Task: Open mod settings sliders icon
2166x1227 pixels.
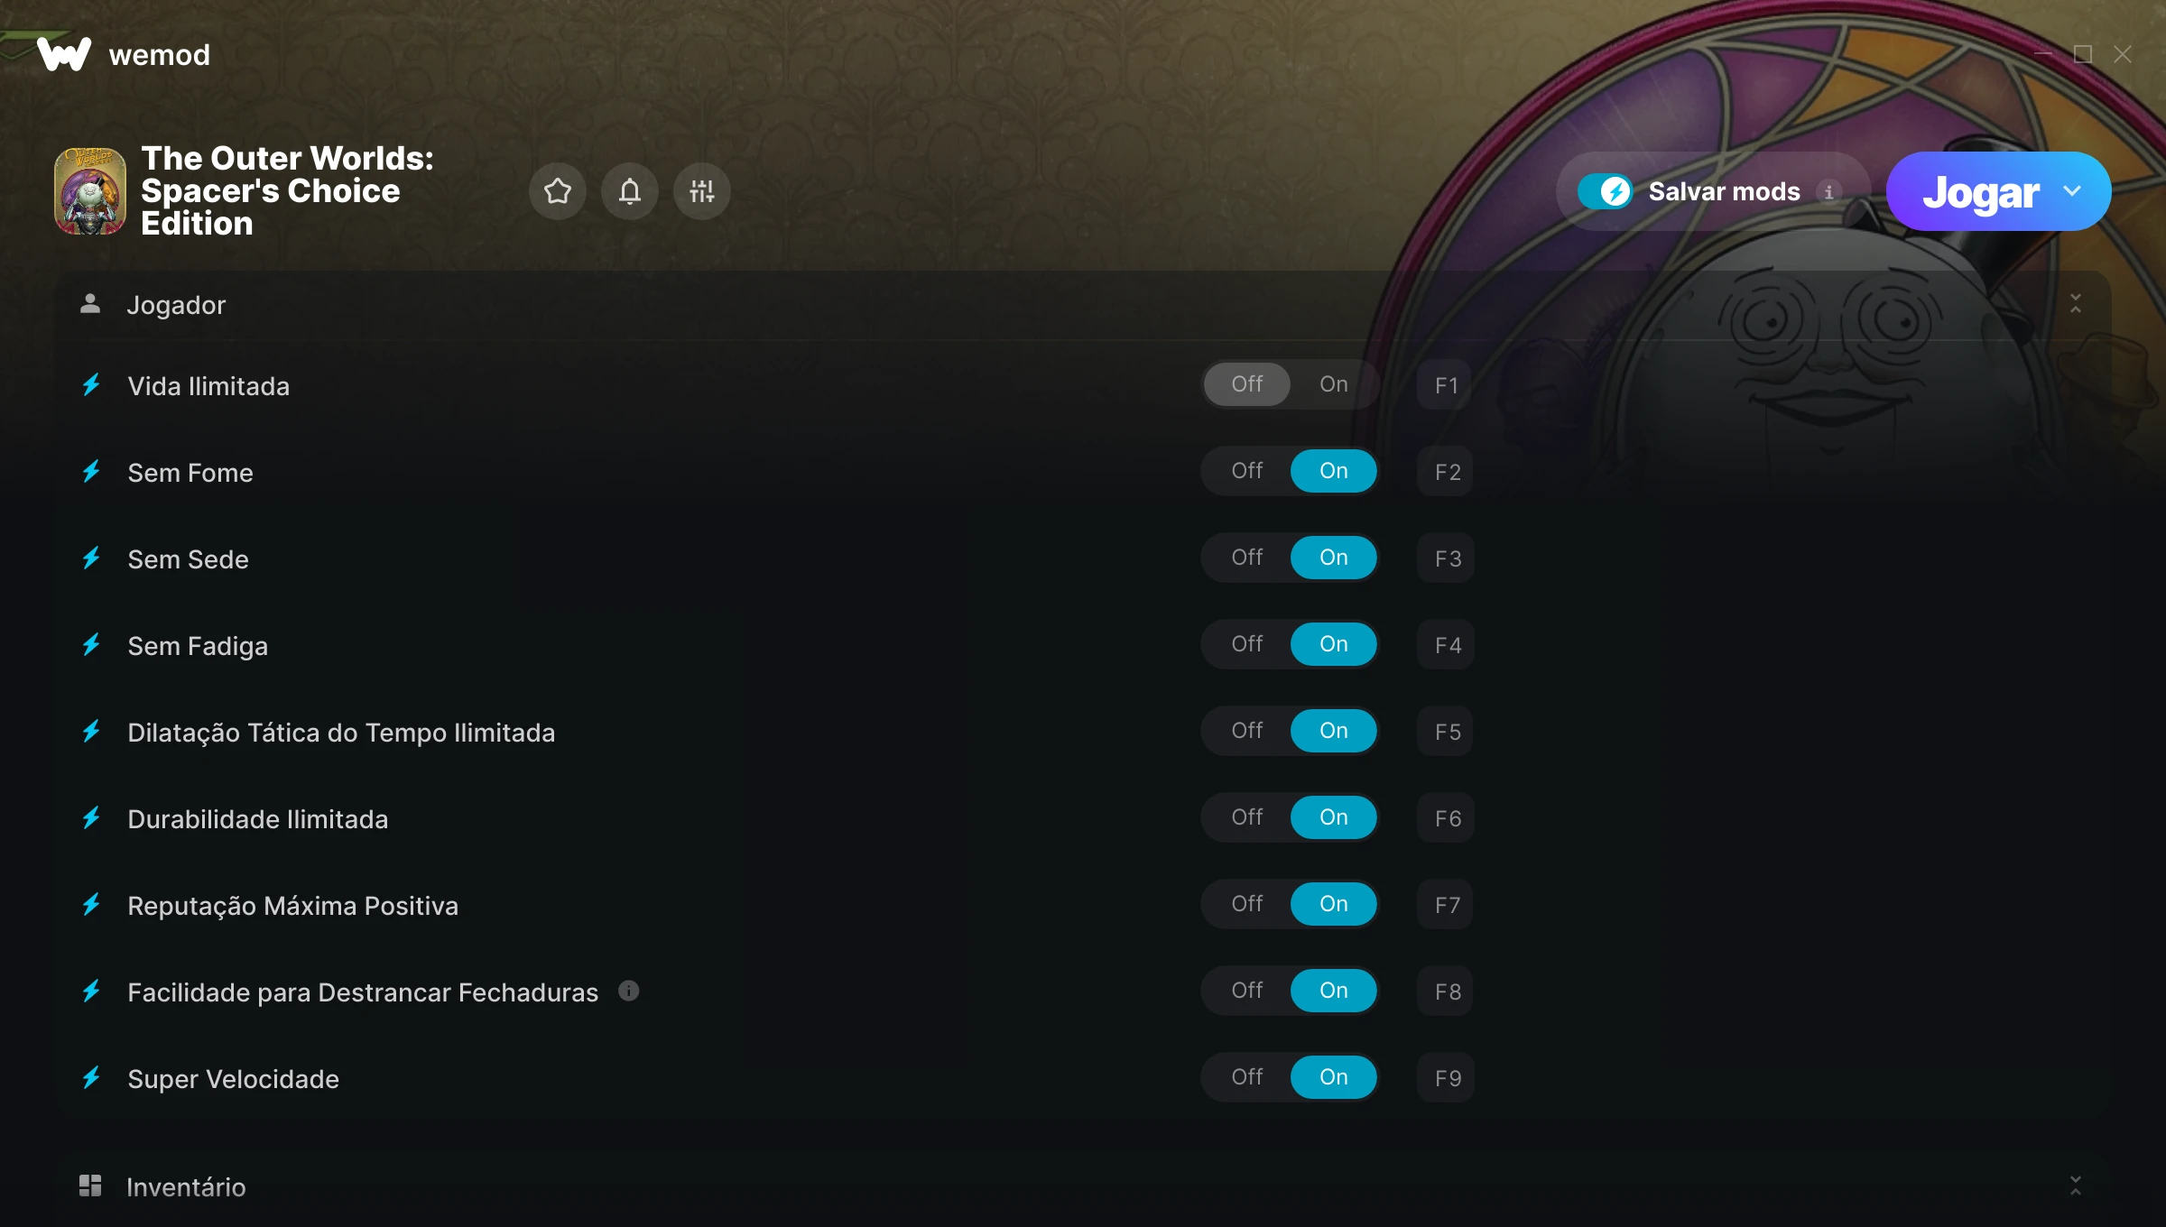Action: pyautogui.click(x=702, y=191)
